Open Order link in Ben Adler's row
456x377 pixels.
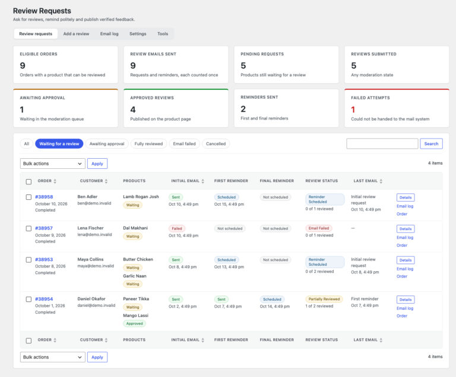pos(402,214)
